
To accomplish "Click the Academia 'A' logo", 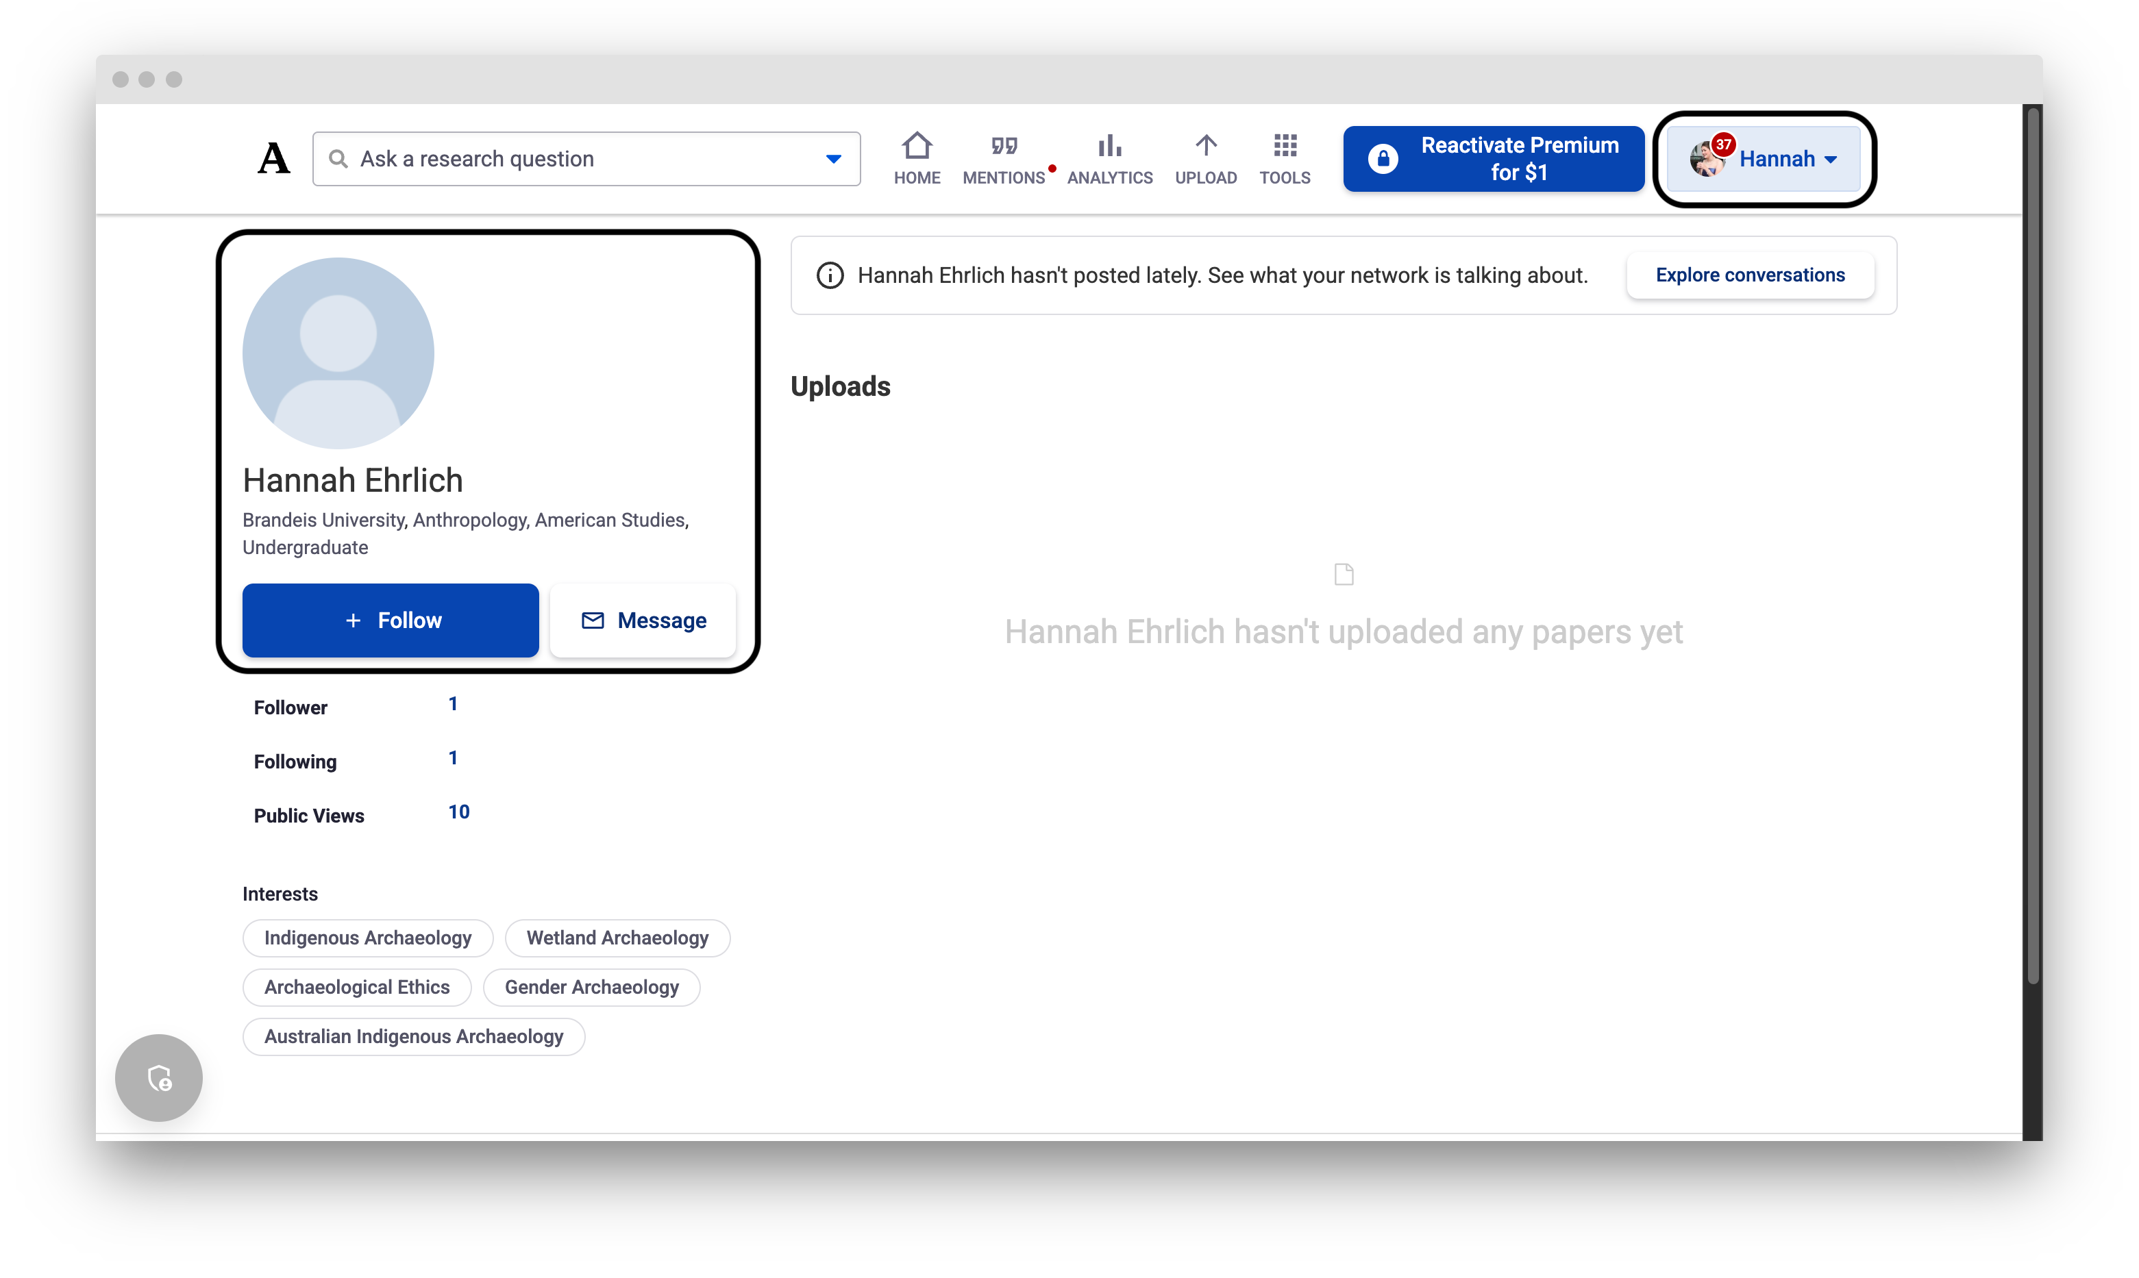I will point(274,158).
